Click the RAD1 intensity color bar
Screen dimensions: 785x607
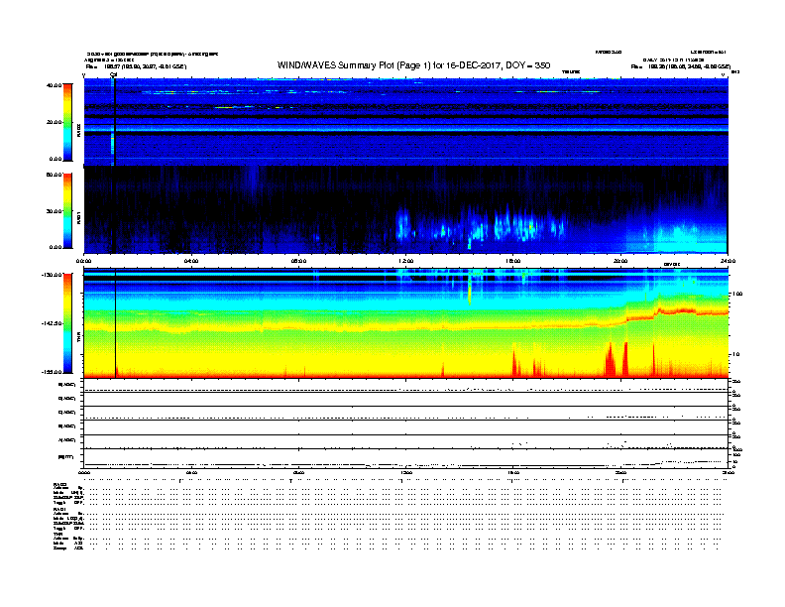pos(67,211)
